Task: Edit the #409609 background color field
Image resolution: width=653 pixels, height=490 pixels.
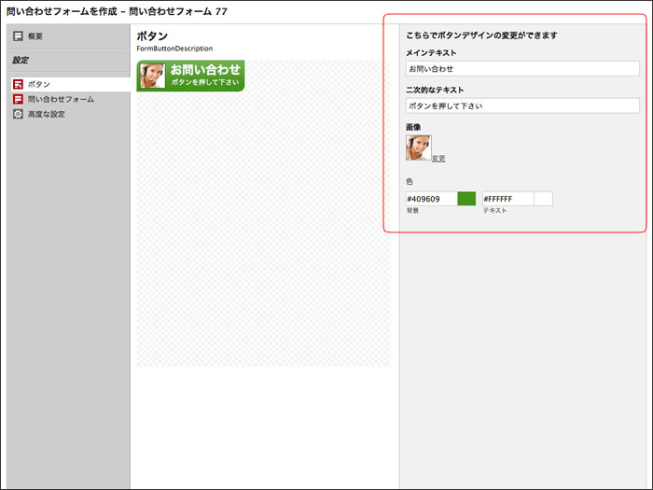Action: point(431,199)
